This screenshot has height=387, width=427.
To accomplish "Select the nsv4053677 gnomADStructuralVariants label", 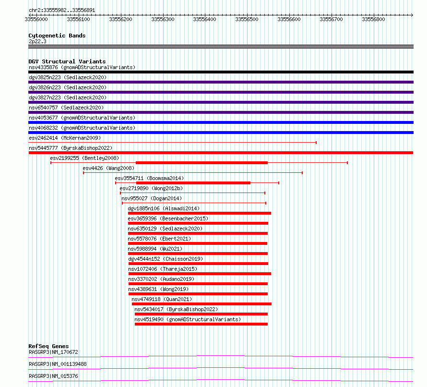I will (82, 118).
